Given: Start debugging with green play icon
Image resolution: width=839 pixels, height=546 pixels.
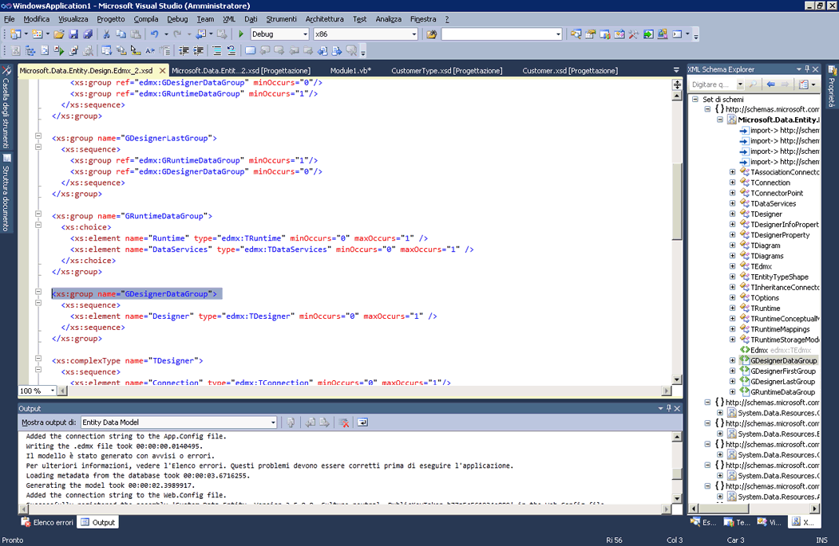Looking at the screenshot, I should 241,34.
